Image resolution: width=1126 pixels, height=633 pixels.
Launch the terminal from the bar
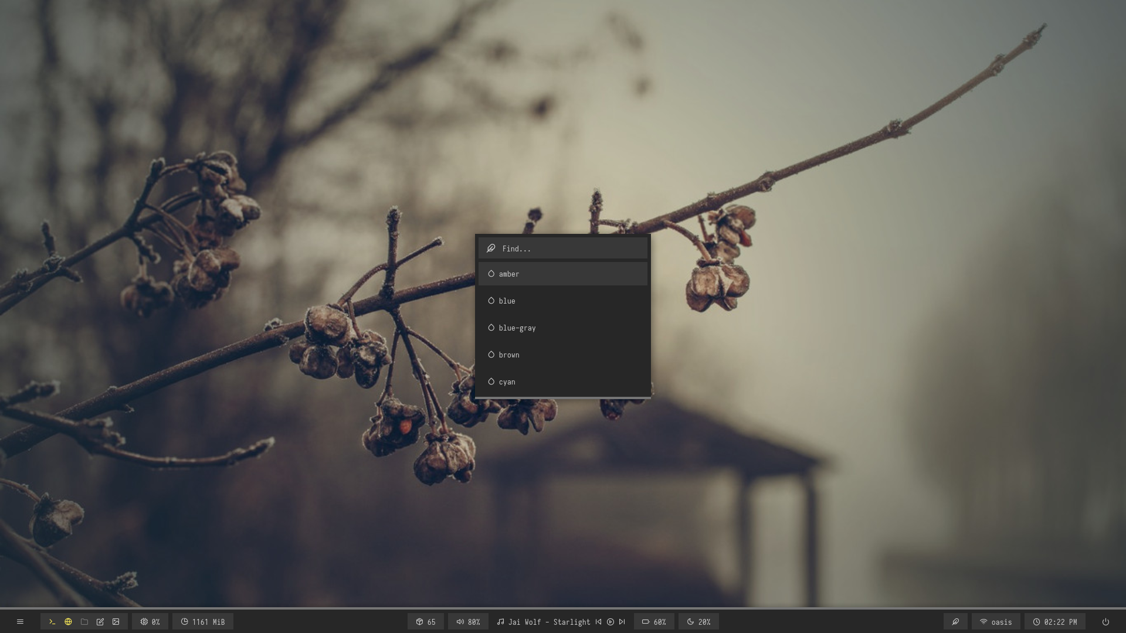(x=52, y=622)
